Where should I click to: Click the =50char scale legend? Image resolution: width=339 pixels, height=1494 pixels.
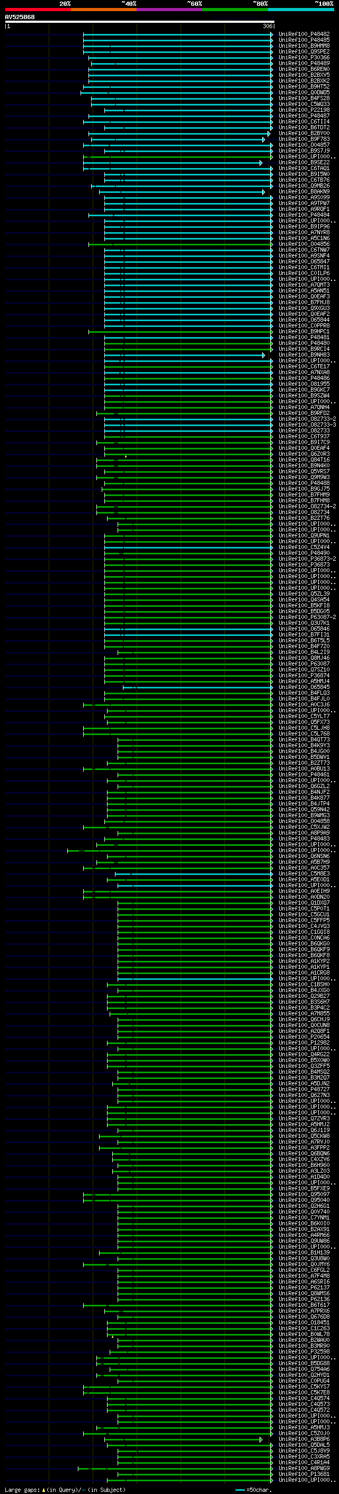pos(254,1489)
